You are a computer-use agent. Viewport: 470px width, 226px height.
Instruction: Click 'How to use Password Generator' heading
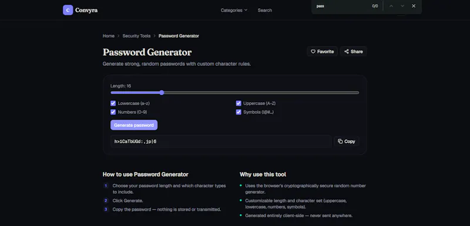click(x=145, y=174)
